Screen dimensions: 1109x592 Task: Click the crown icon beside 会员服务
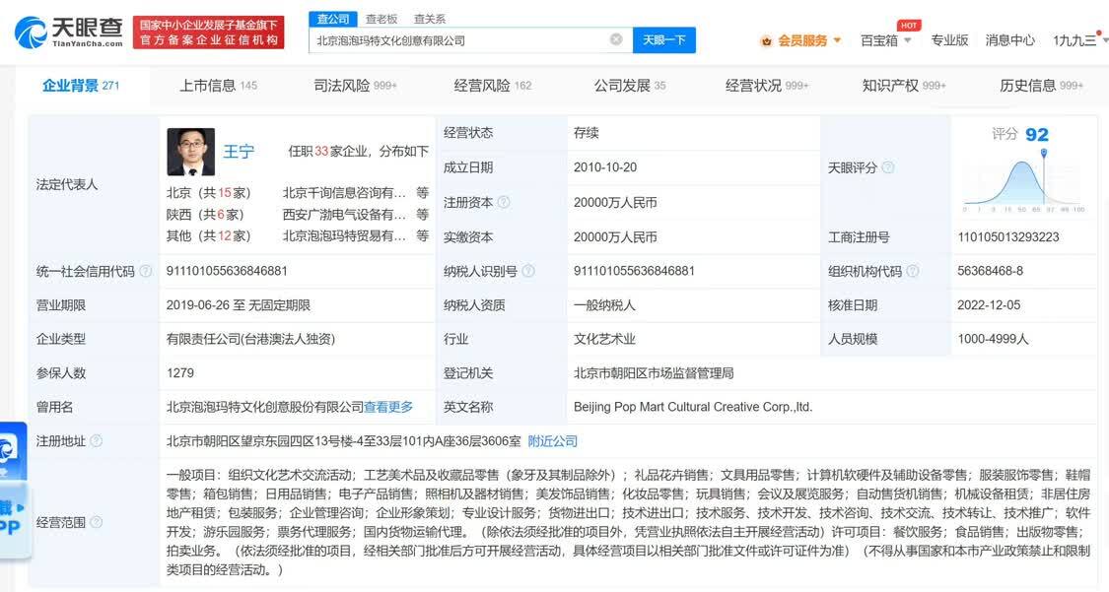766,41
